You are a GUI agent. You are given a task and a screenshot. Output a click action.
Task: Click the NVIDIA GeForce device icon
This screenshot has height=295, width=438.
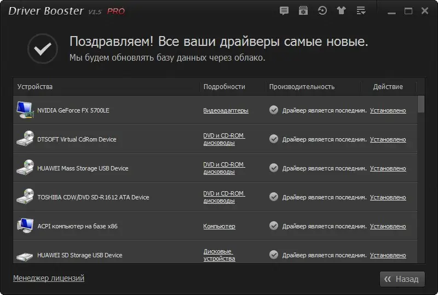[25, 110]
